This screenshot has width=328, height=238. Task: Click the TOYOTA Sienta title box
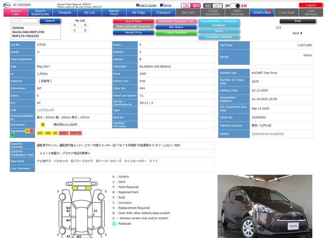[x=36, y=32]
